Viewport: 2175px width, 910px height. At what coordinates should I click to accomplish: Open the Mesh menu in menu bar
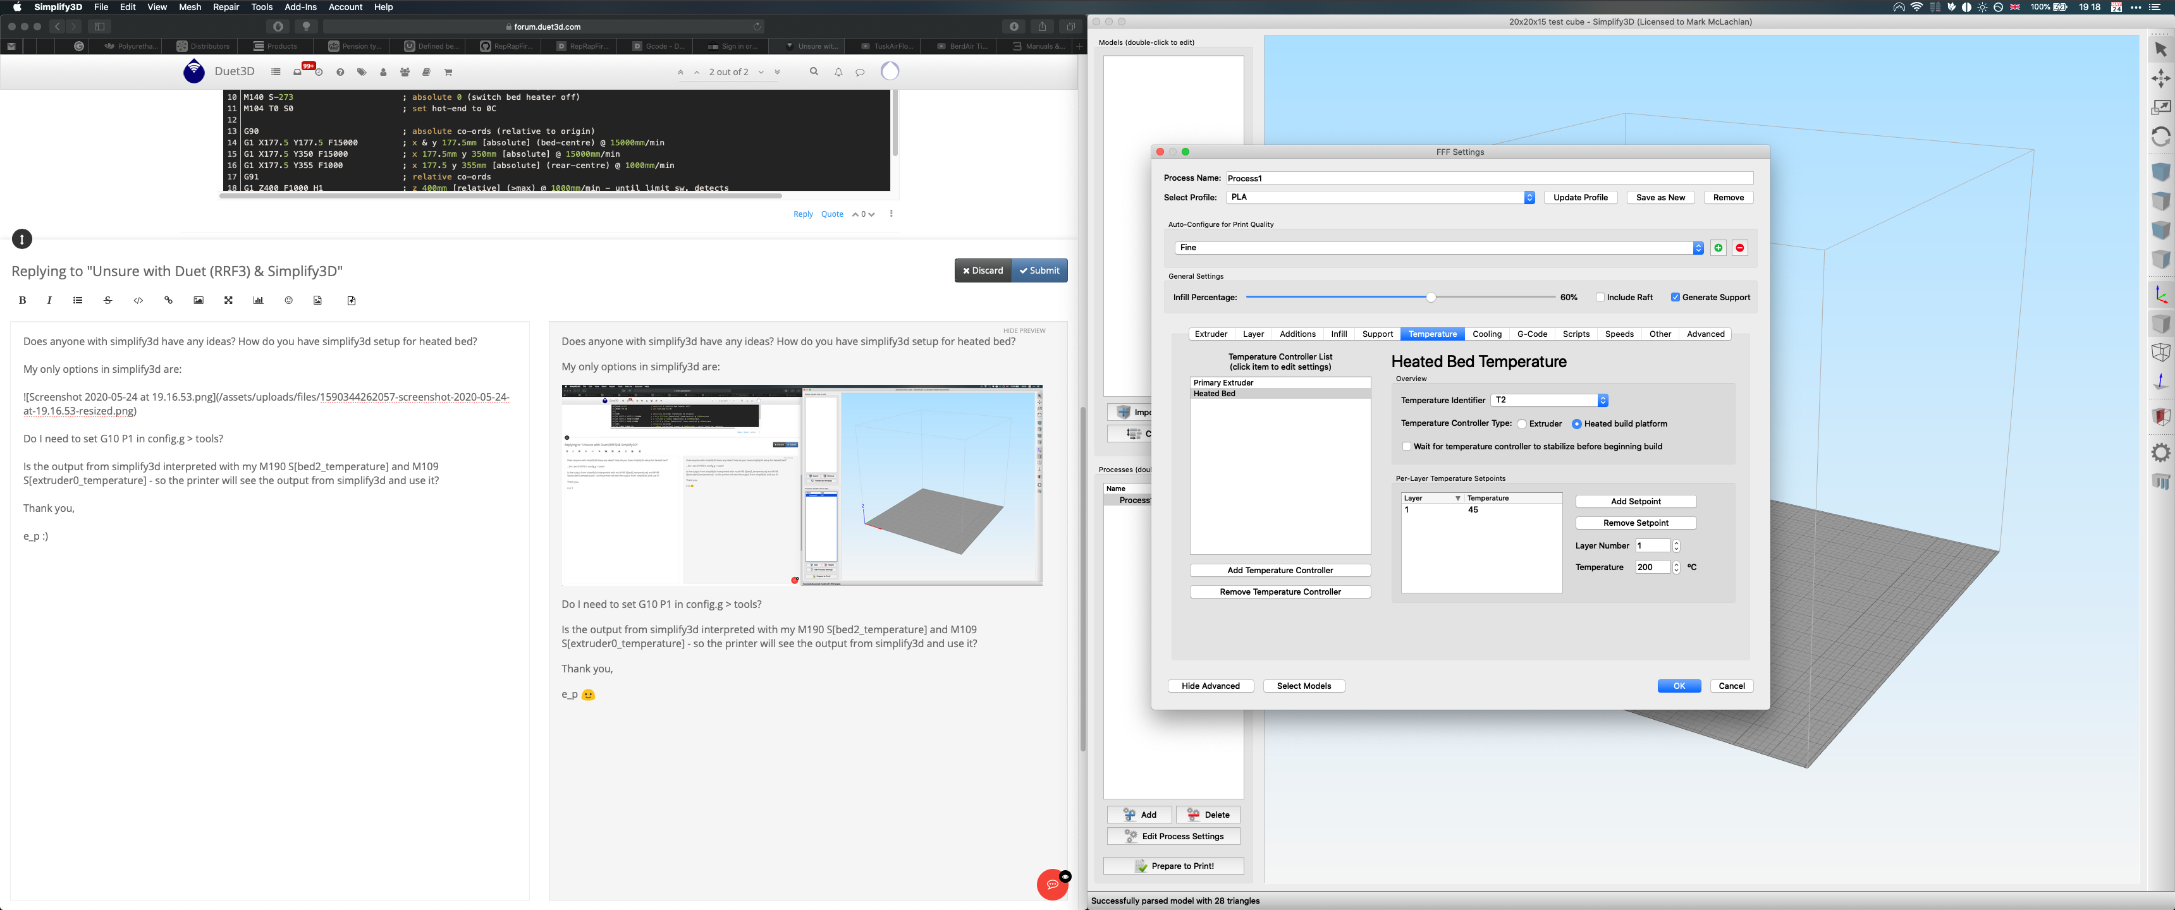[190, 7]
